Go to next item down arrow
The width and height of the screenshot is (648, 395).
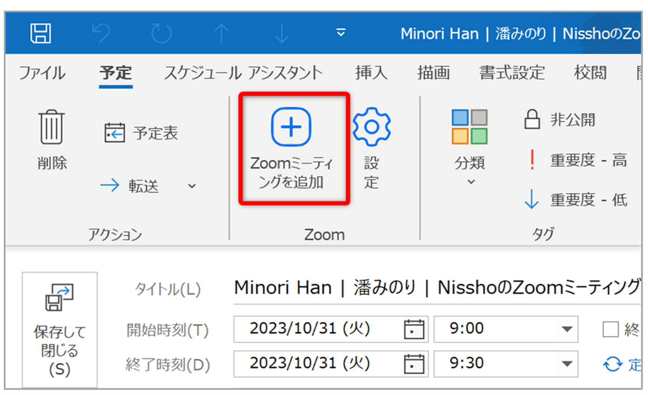[x=281, y=33]
